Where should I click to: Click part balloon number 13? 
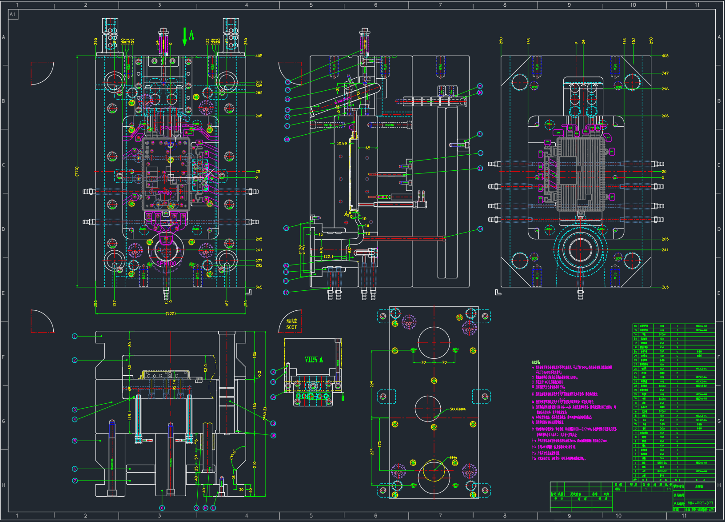[273, 423]
